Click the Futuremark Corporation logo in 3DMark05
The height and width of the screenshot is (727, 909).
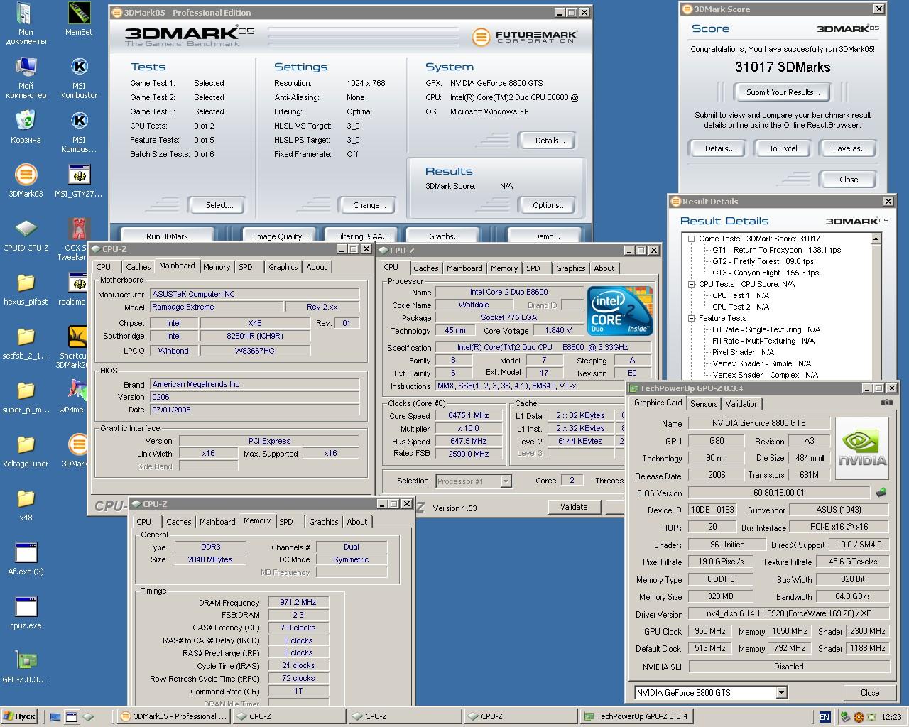point(524,36)
